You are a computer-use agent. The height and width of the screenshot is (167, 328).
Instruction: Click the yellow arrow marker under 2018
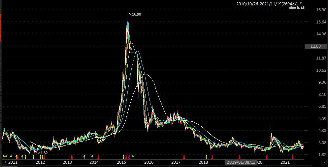point(206,157)
